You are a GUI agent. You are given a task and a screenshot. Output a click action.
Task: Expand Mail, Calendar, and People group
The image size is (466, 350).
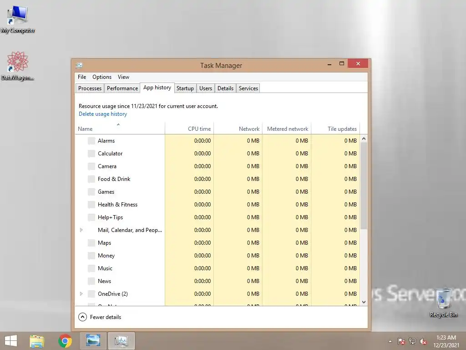tap(81, 230)
